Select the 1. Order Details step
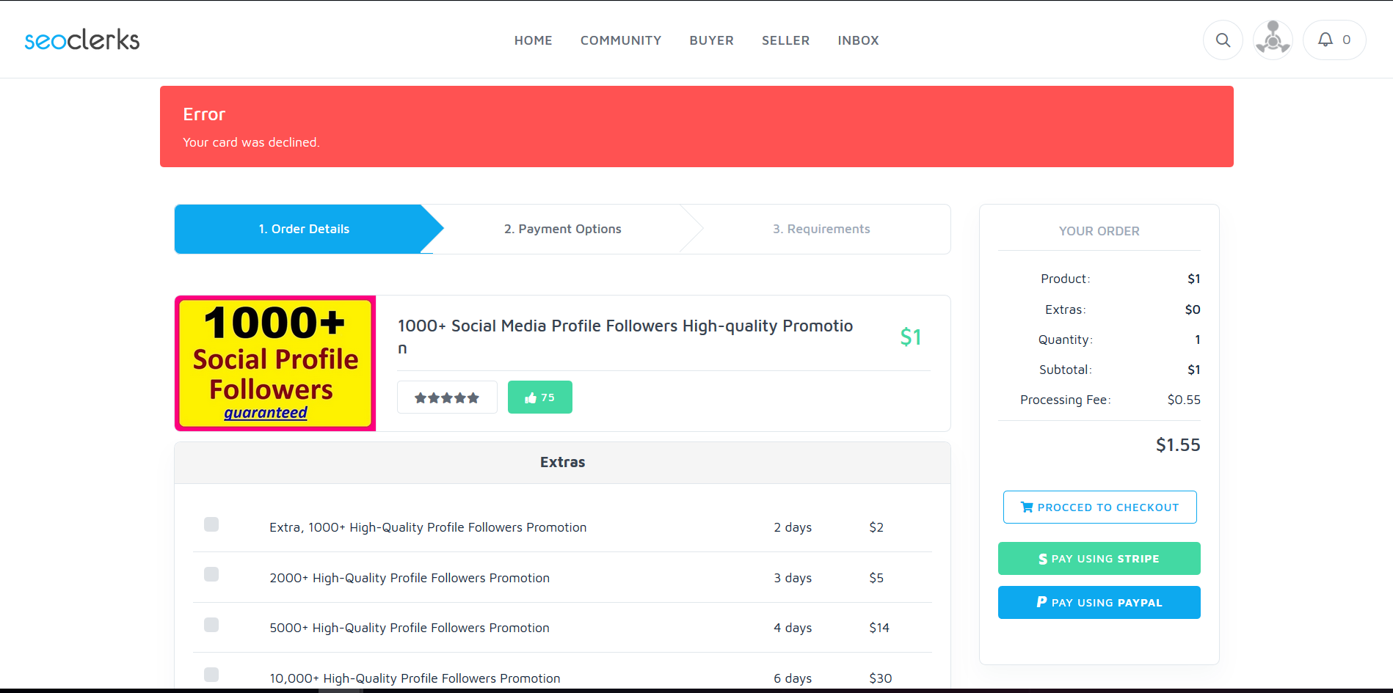The width and height of the screenshot is (1393, 693). click(304, 229)
